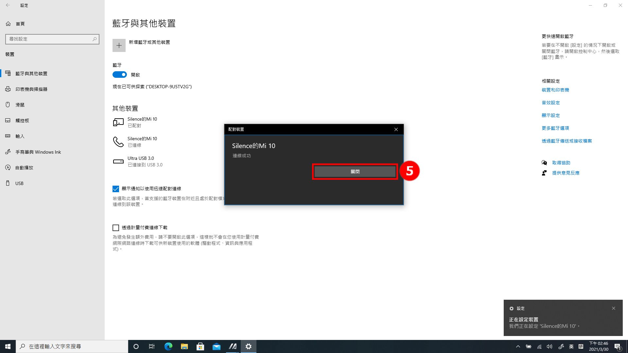The width and height of the screenshot is (628, 353).
Task: Dismiss the 正在設定裝置 notification
Action: pos(613,308)
